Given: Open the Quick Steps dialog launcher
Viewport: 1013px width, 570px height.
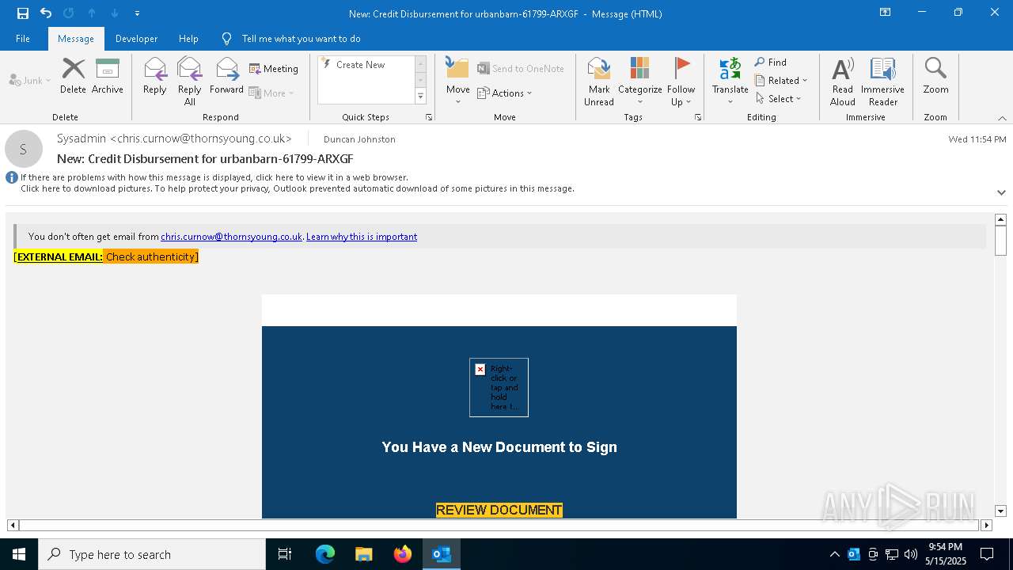Looking at the screenshot, I should [429, 117].
